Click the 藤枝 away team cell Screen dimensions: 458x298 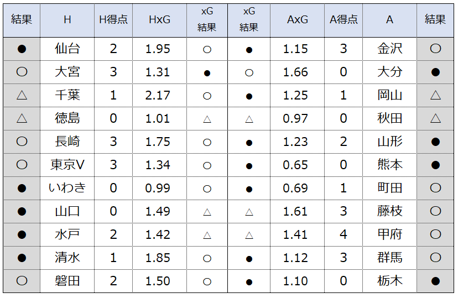click(389, 211)
